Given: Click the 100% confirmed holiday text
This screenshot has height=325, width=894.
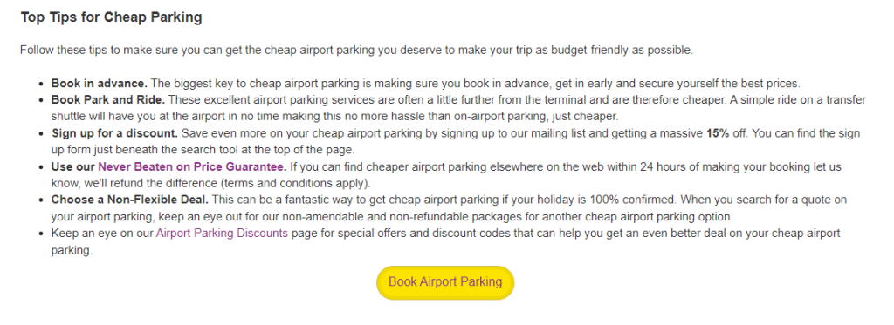Looking at the screenshot, I should [634, 200].
